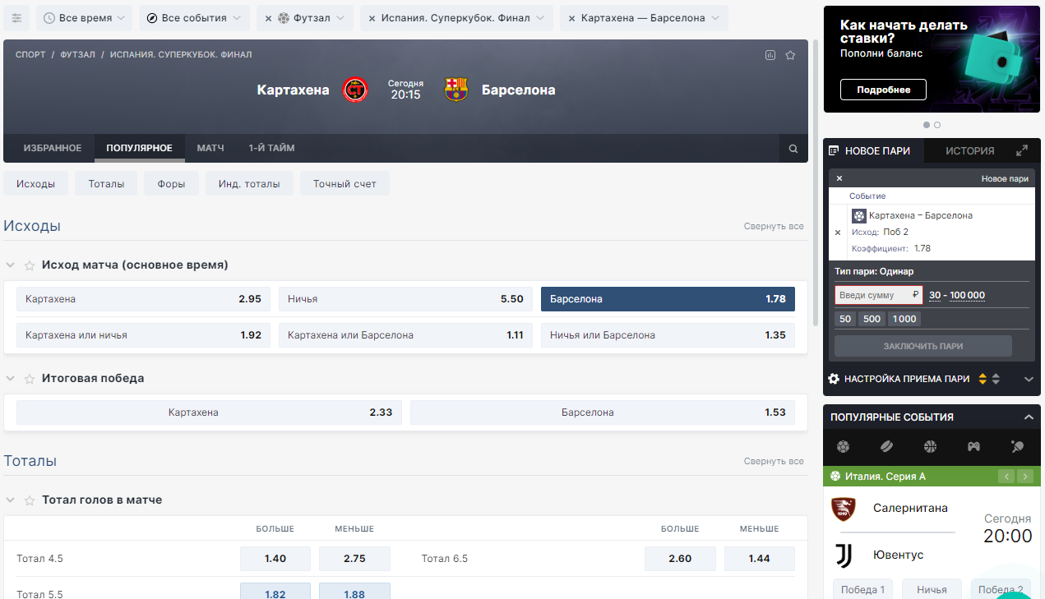
Task: Click Спорт breadcrumb link
Action: 30,55
